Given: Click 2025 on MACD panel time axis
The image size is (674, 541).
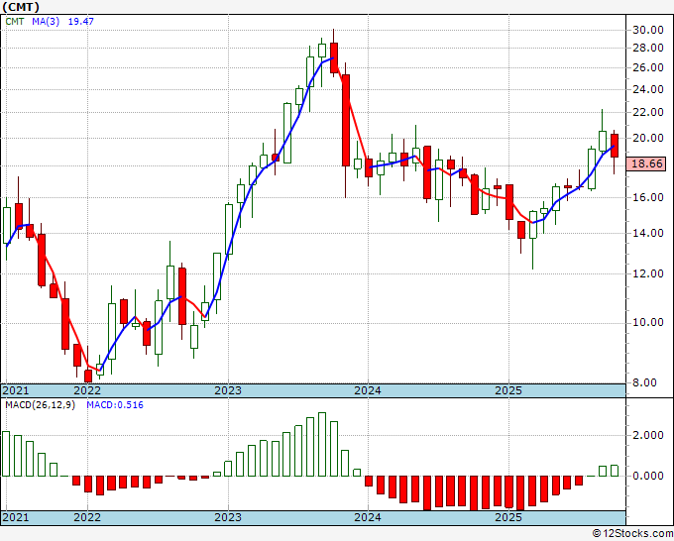Looking at the screenshot, I should point(508,517).
